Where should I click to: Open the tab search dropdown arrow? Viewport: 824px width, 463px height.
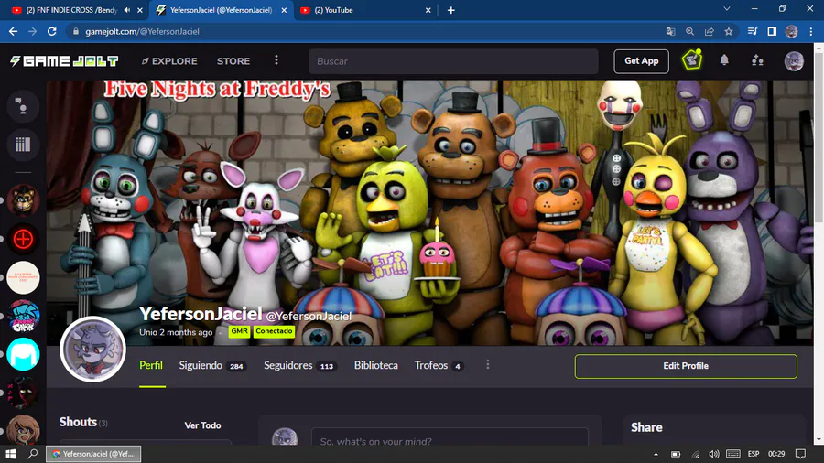point(727,9)
